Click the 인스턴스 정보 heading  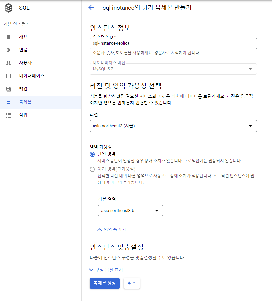pyautogui.click(x=110, y=28)
